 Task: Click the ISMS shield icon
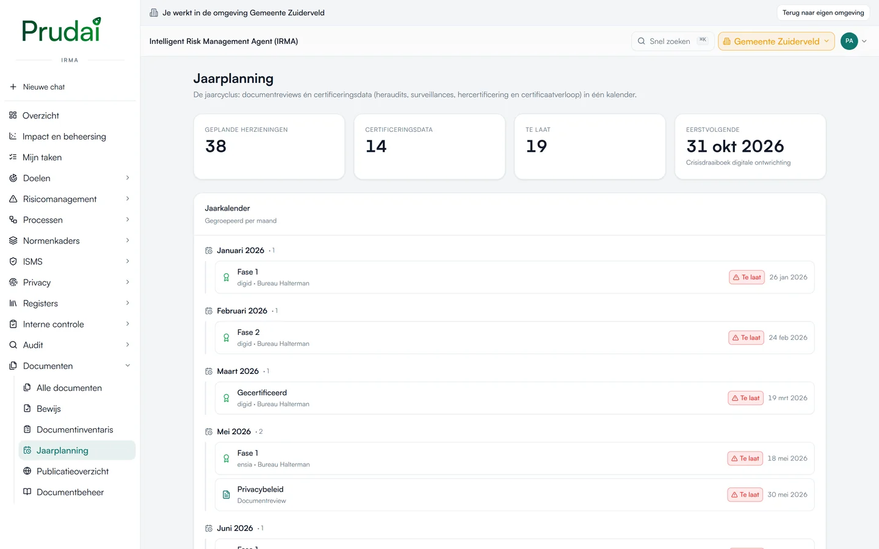point(13,261)
